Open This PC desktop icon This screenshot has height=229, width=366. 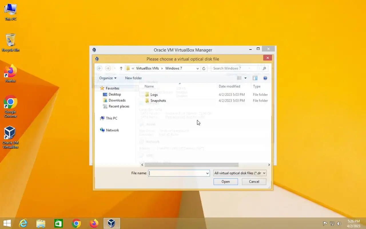(x=11, y=12)
